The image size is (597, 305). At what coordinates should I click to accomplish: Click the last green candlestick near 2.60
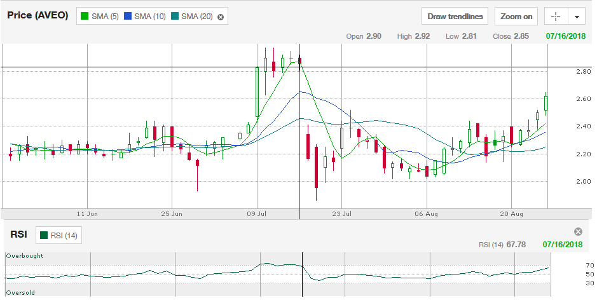click(546, 103)
